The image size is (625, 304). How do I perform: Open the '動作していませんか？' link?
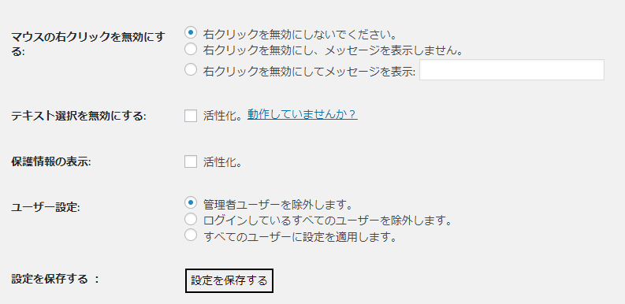tap(302, 115)
